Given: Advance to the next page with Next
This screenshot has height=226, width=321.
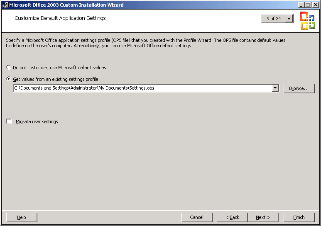Looking at the screenshot, I should pos(263,217).
